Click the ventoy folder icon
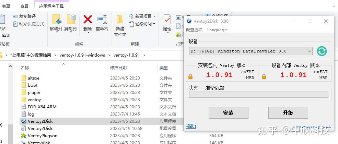This screenshot has width=338, height=144. (24, 100)
